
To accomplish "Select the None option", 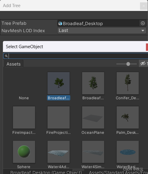I will point(24,98).
